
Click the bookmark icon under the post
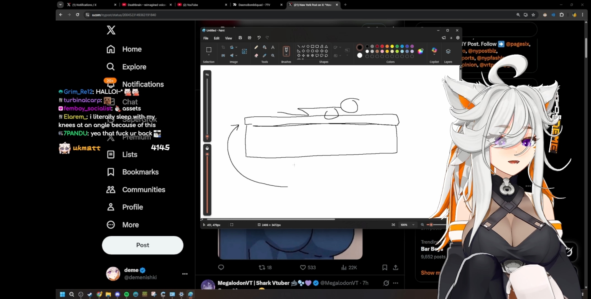pos(385,267)
